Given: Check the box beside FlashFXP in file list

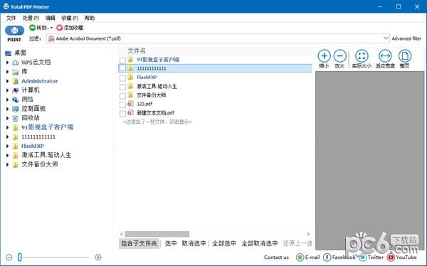Looking at the screenshot, I should tap(122, 78).
